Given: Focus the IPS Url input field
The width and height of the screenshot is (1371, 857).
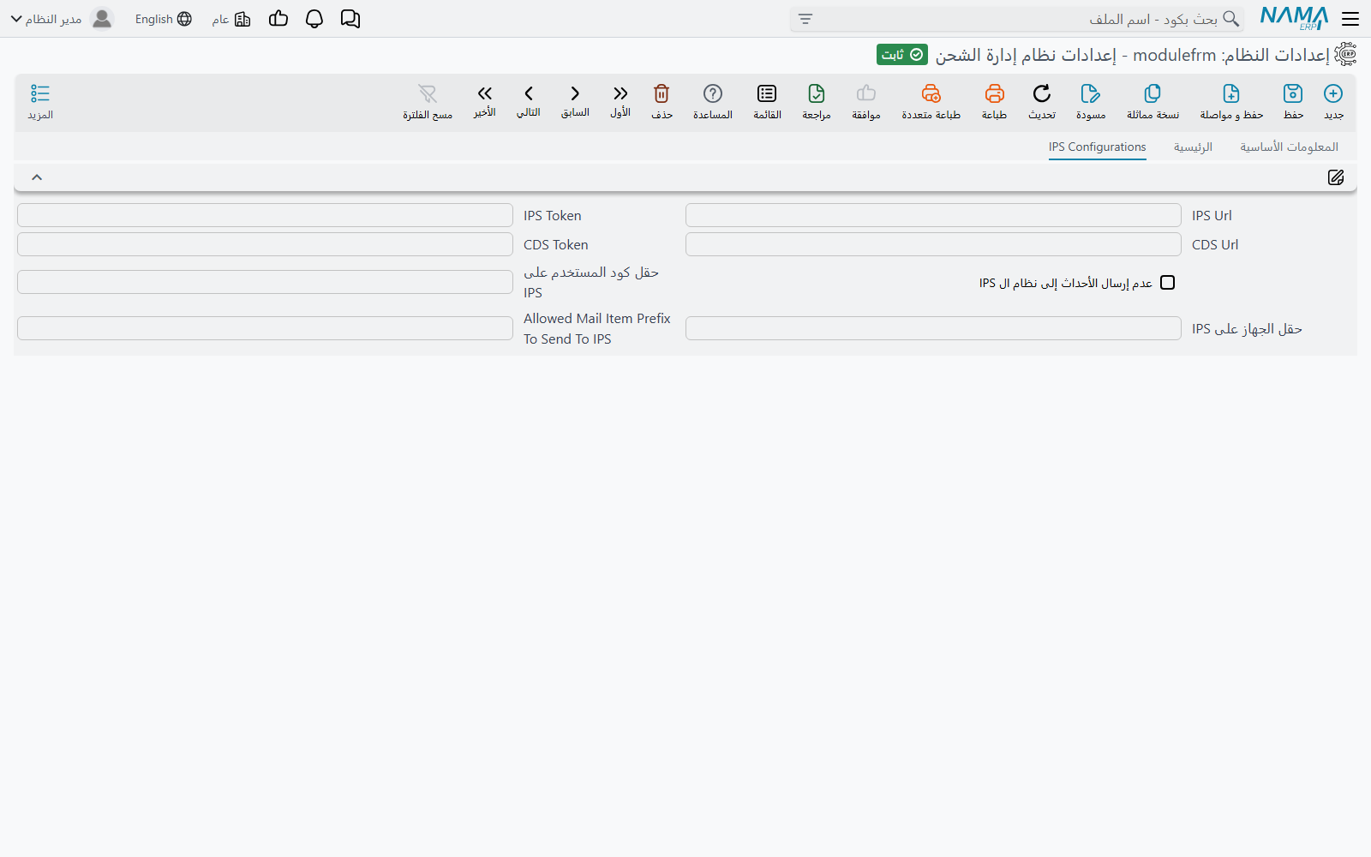Looking at the screenshot, I should 933,215.
